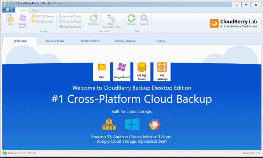
Task: Select the Amazon S3 boxes logo
Action: pyautogui.click(x=109, y=124)
